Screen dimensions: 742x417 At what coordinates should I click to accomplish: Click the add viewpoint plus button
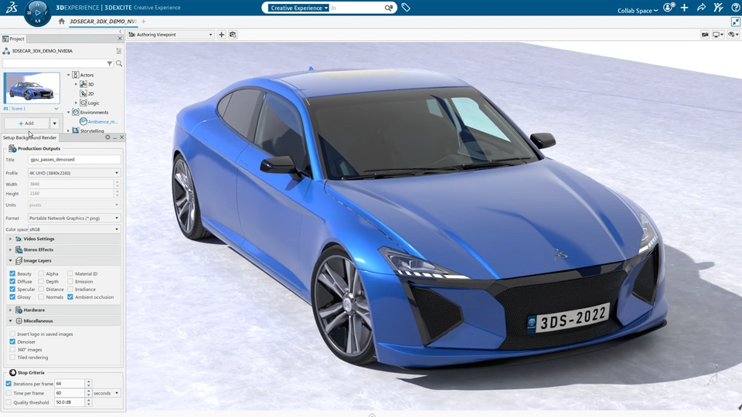(x=222, y=35)
